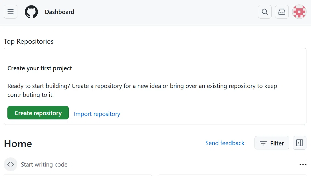Click the Start writing code label
This screenshot has width=311, height=176.
[44, 165]
